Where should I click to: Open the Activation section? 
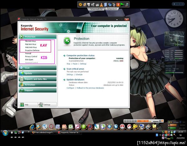pyautogui.click(x=38, y=85)
